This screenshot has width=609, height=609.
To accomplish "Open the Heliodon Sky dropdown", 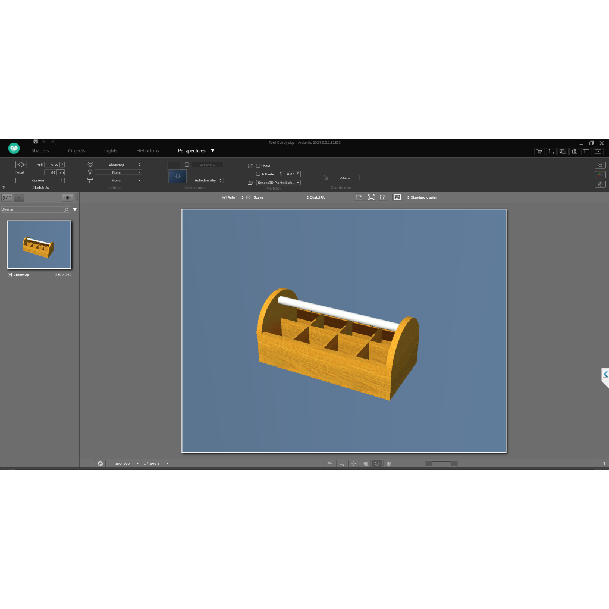I will [208, 180].
